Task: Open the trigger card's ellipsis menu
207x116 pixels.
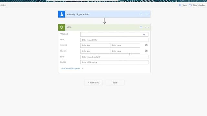Action: tap(147, 14)
